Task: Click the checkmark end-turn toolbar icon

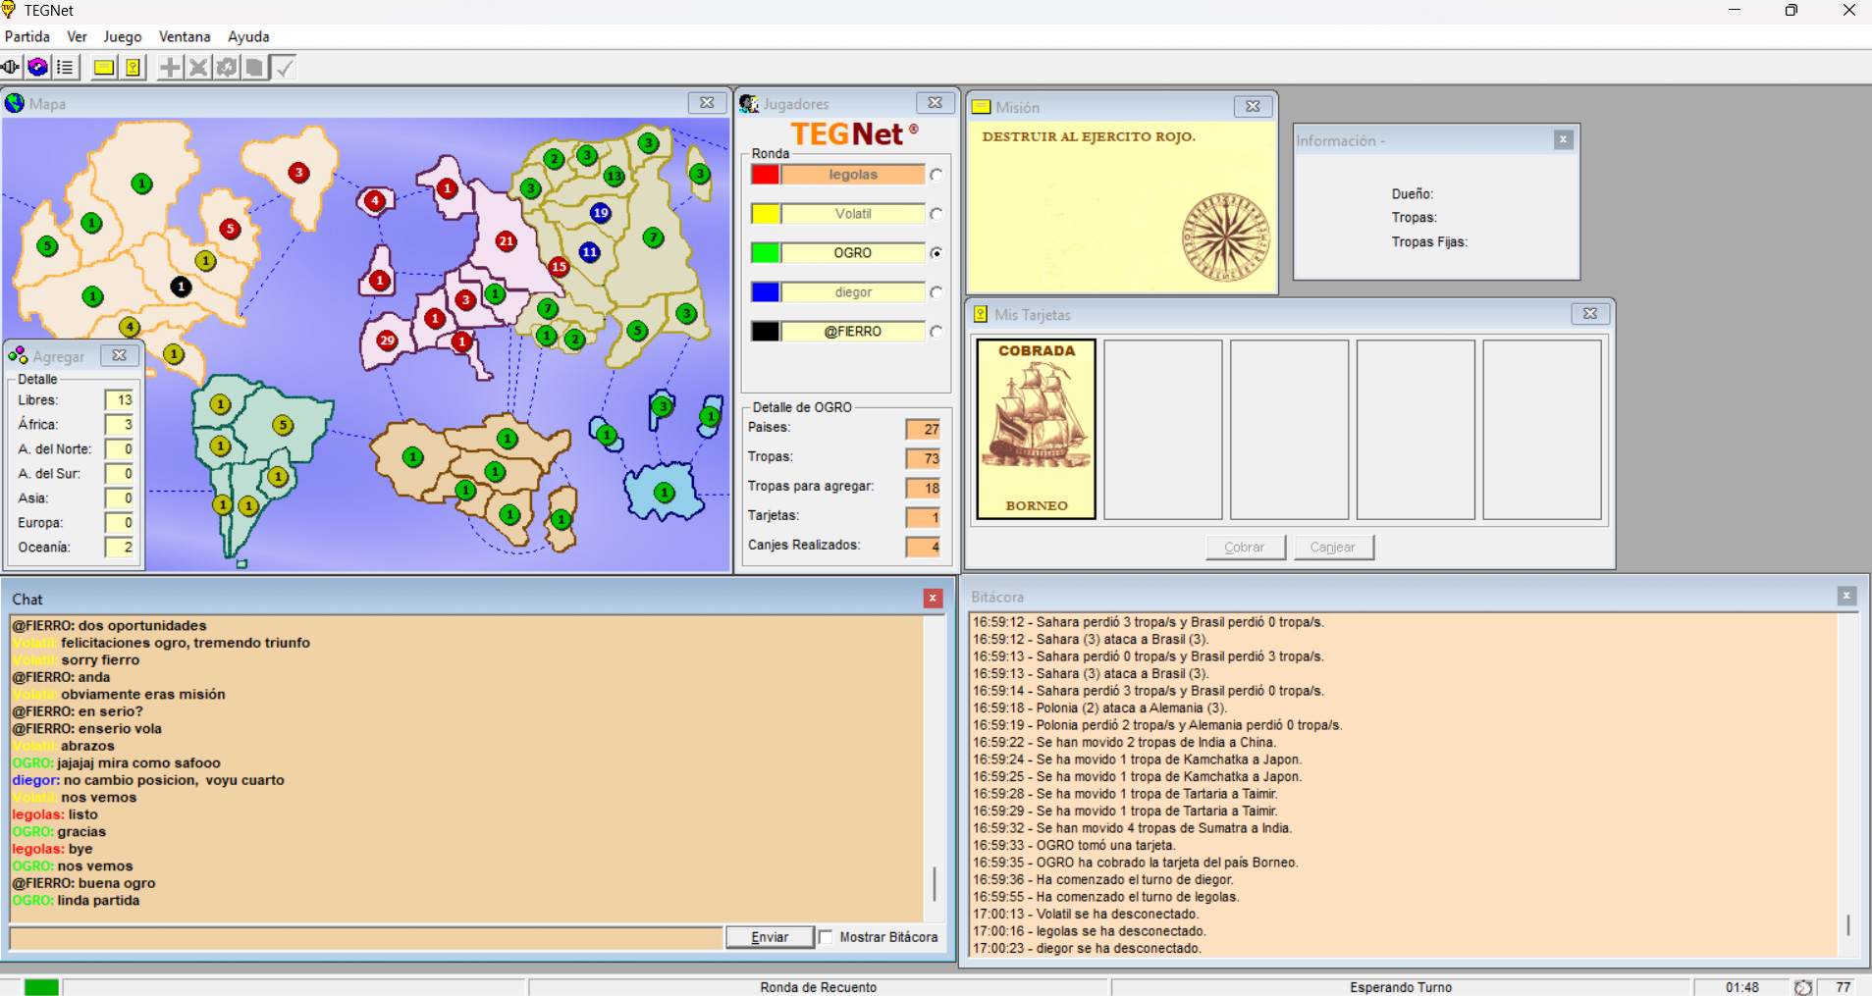Action: pyautogui.click(x=285, y=68)
